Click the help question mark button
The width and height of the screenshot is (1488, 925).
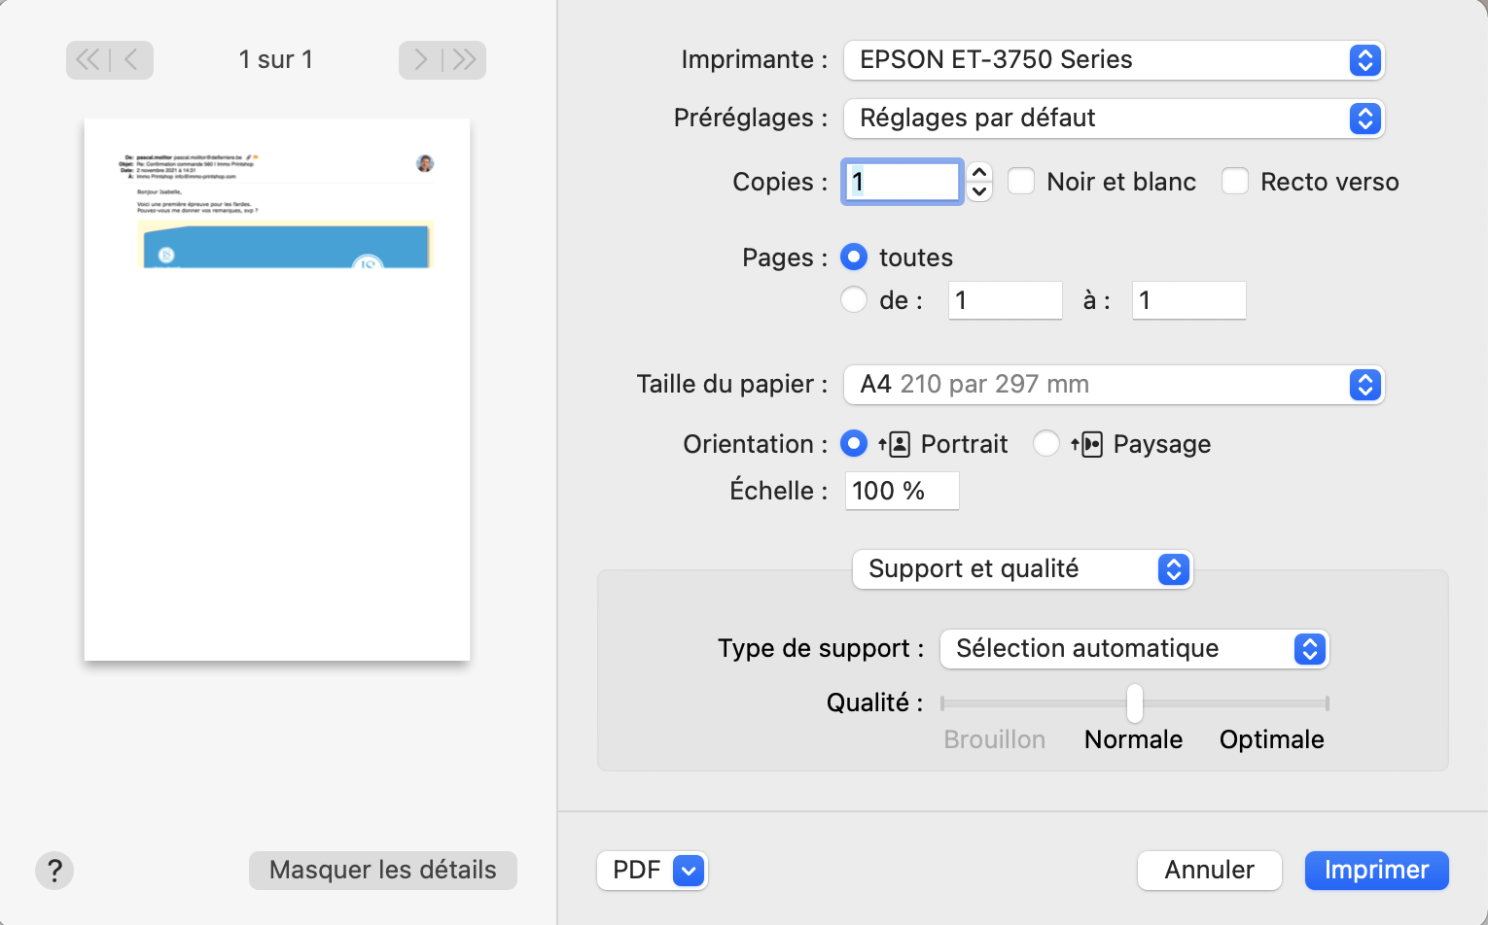[54, 870]
